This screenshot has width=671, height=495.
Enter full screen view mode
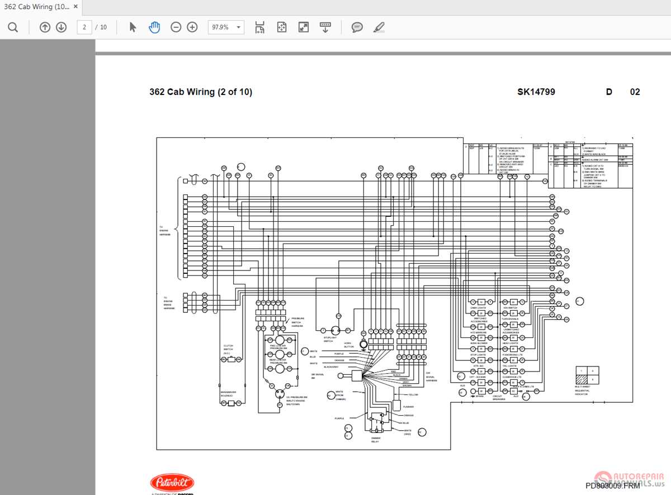304,27
